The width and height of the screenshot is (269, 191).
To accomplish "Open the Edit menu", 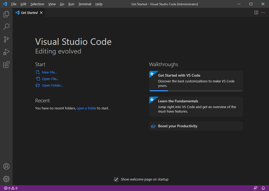I will 23,4.
